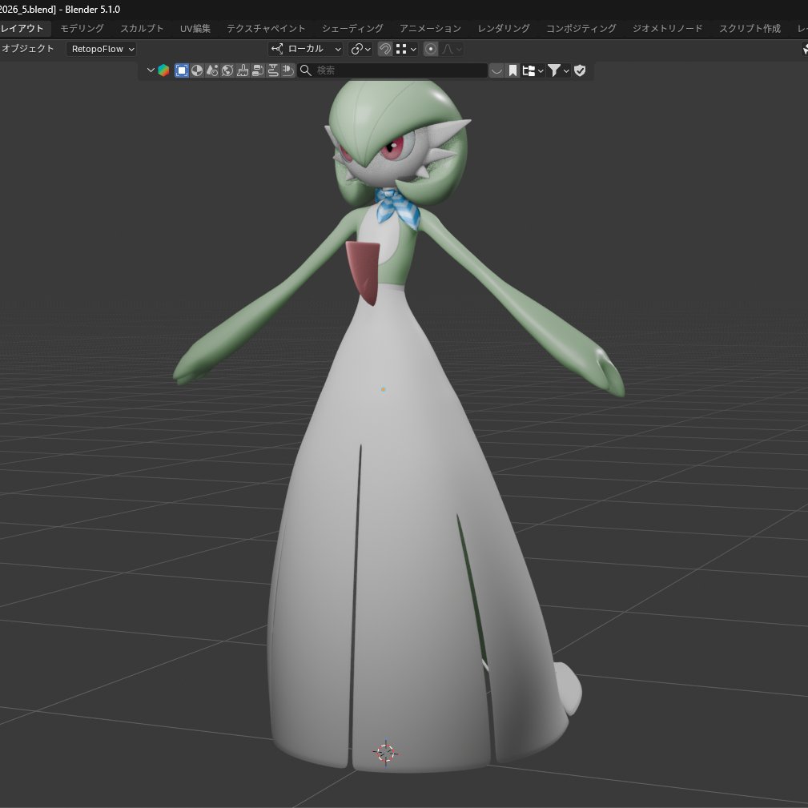
Task: Select the brushes asset type icon
Action: pos(242,70)
